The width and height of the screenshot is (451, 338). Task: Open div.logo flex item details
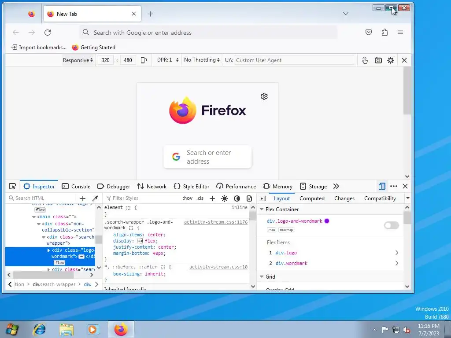point(397,253)
